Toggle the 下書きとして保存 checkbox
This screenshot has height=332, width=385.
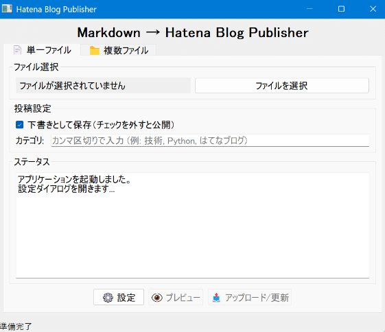(x=20, y=125)
